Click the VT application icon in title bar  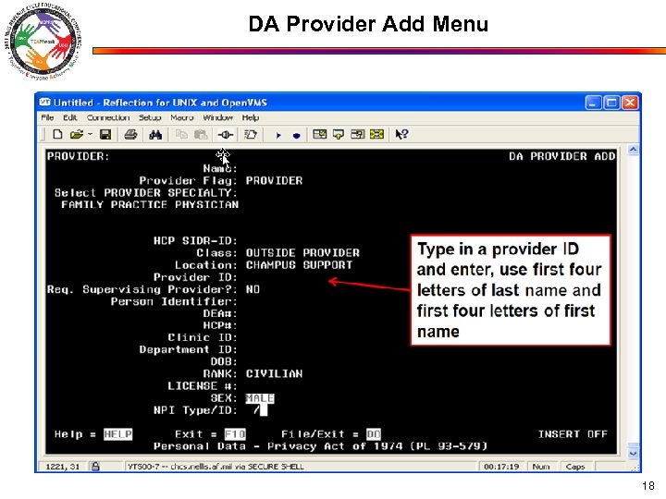click(44, 103)
